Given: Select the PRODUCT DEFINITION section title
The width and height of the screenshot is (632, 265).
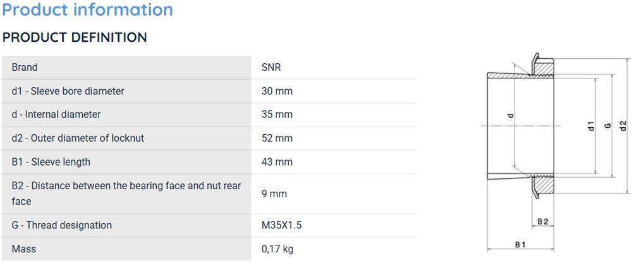Looking at the screenshot, I should click(75, 37).
